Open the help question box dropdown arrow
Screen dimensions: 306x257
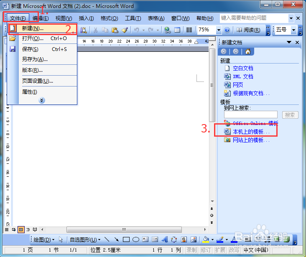tap(291, 18)
